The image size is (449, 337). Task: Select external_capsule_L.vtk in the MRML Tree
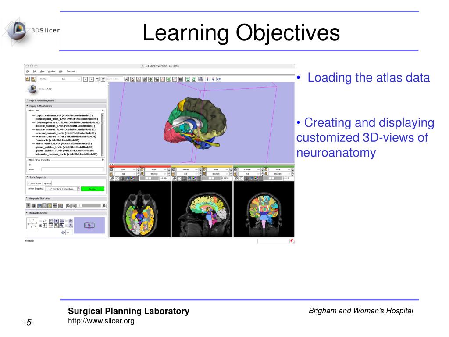(65, 133)
